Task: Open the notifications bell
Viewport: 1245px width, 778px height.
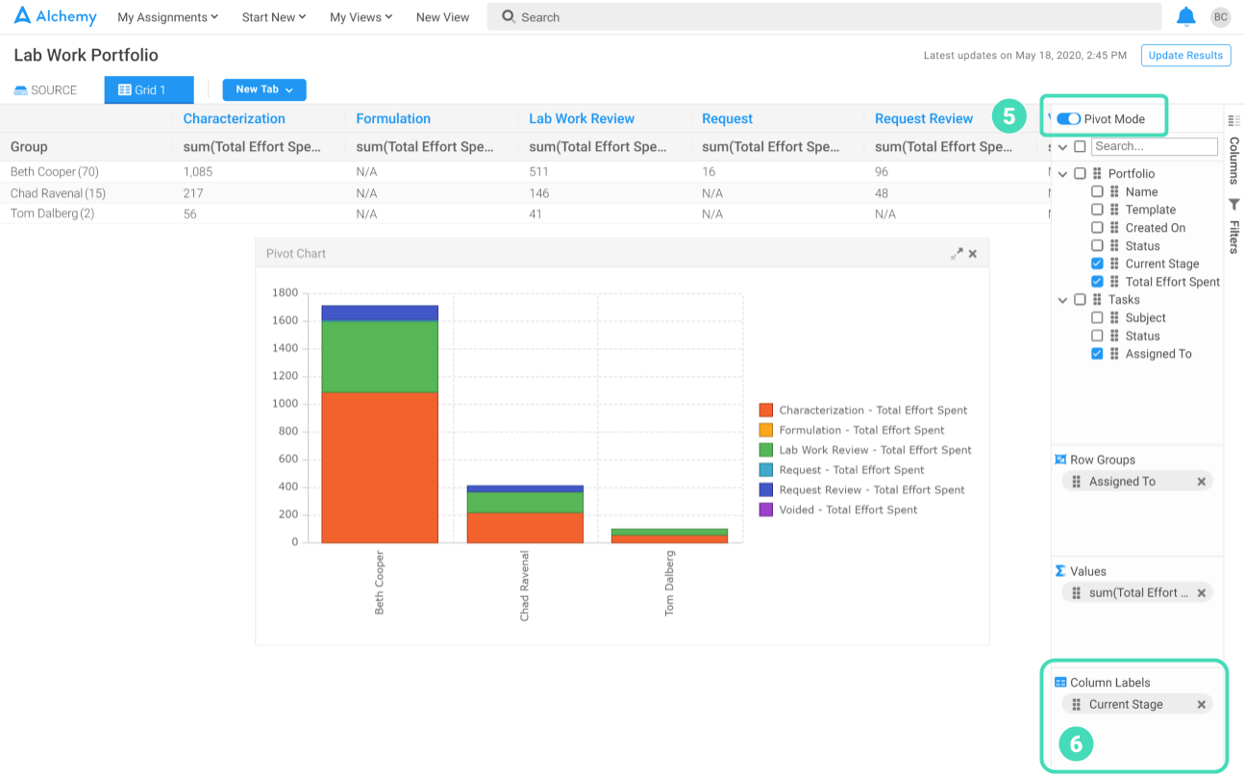Action: pyautogui.click(x=1186, y=16)
